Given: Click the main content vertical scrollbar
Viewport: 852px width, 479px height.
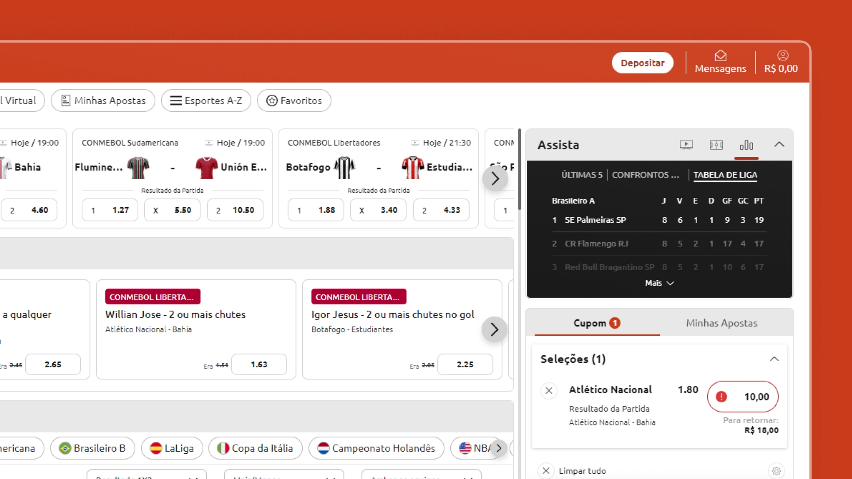Looking at the screenshot, I should 519,169.
